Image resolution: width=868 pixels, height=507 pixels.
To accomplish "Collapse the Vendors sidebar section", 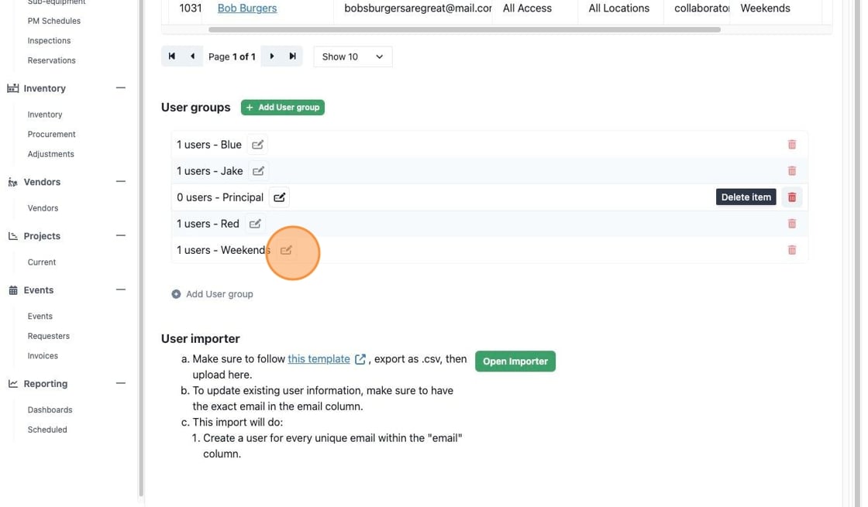I will coord(121,181).
